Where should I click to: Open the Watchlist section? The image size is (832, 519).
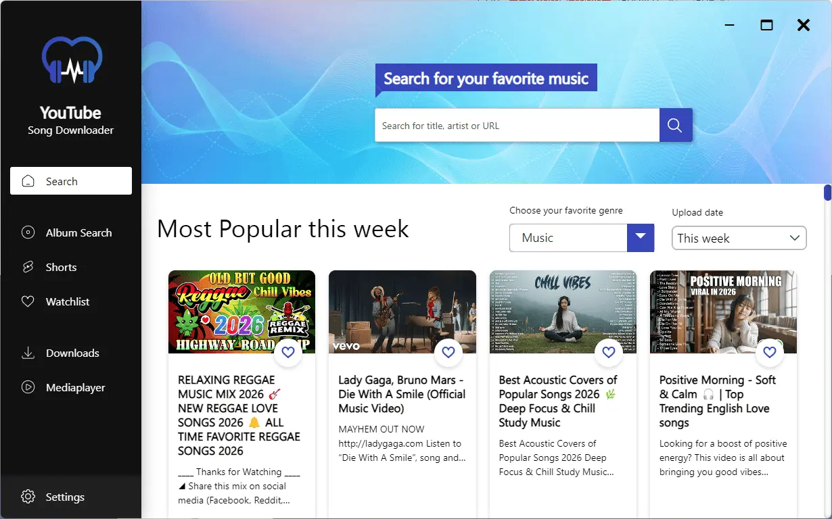click(71, 301)
